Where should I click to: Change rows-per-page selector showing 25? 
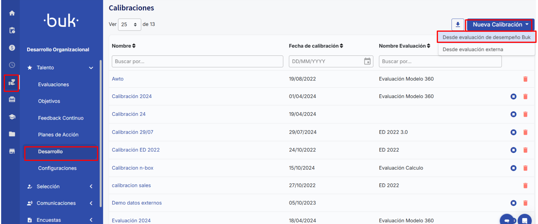[x=129, y=25]
